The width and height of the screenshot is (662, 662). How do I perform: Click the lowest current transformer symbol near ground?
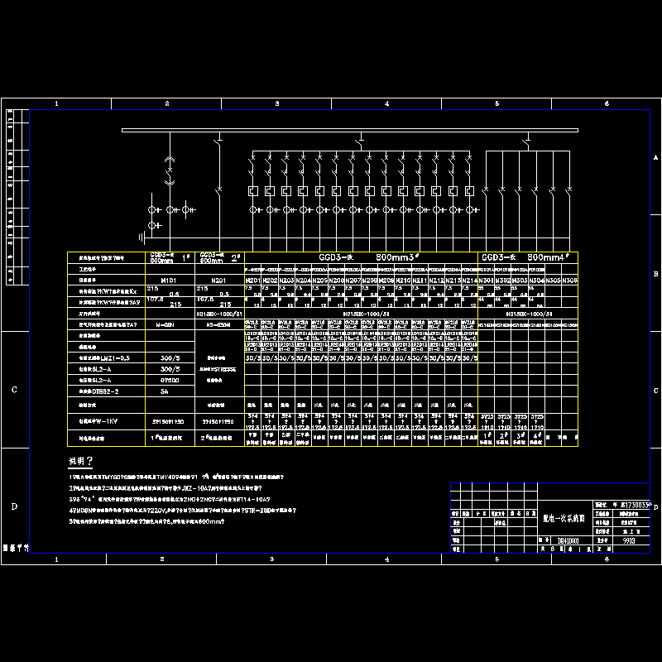154,225
